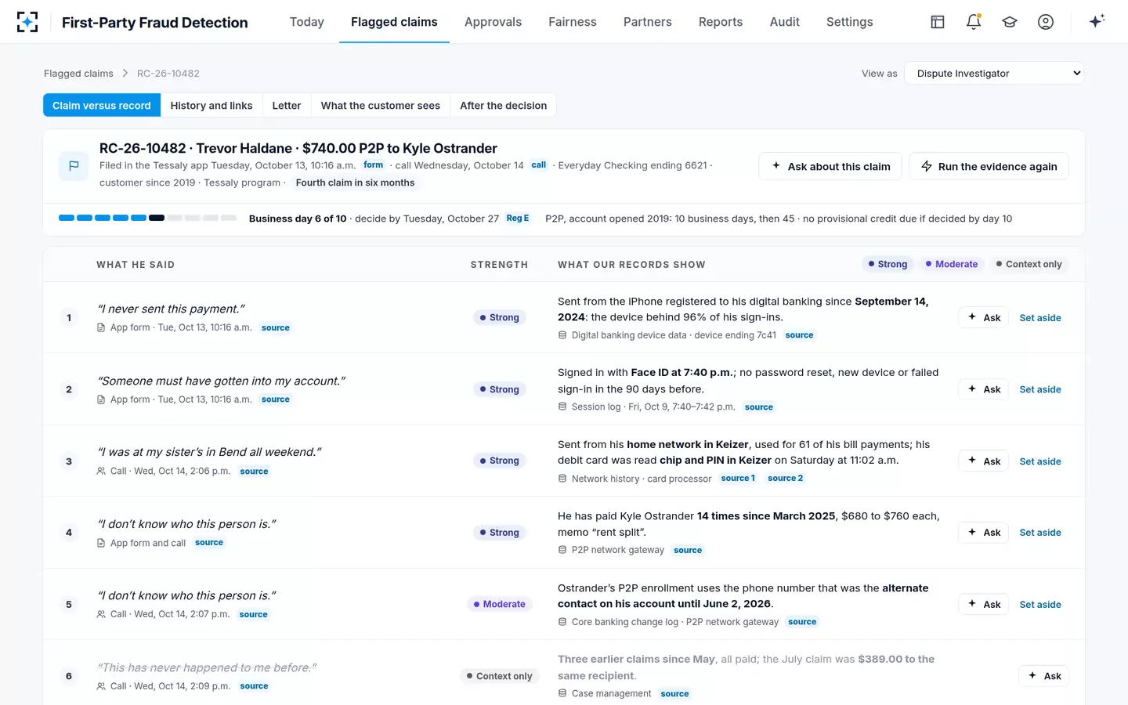Click the "Fourth claim in six months" badge
The image size is (1128, 705).
coord(355,183)
